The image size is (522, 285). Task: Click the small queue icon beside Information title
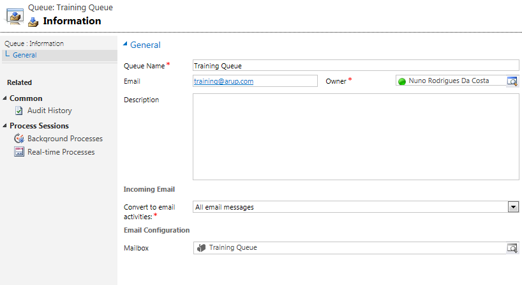pyautogui.click(x=33, y=22)
